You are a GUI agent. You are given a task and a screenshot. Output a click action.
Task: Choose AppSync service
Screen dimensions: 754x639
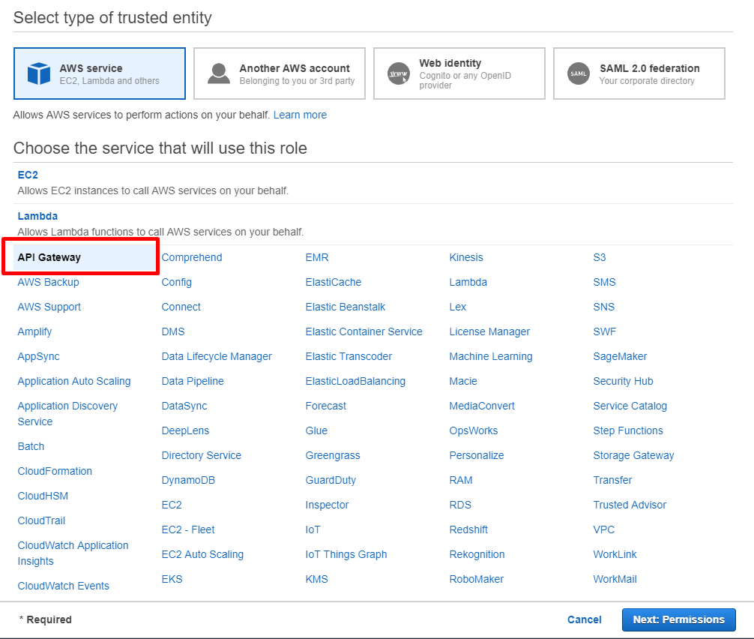click(38, 356)
